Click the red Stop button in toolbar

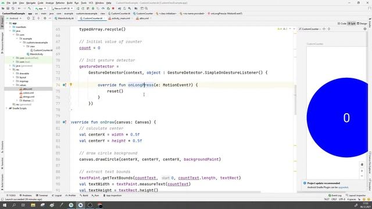tap(113, 8)
